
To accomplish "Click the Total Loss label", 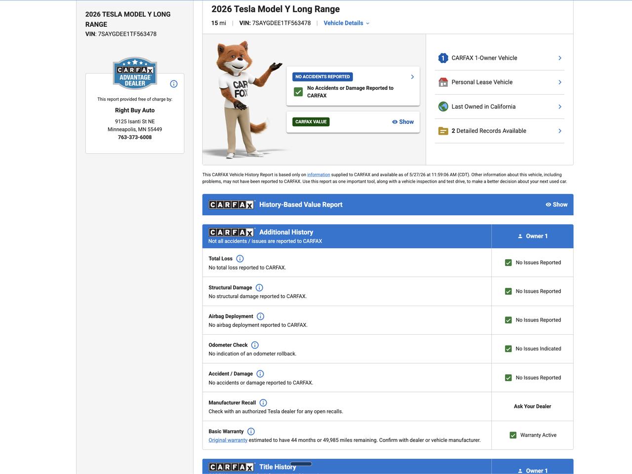I will click(220, 259).
